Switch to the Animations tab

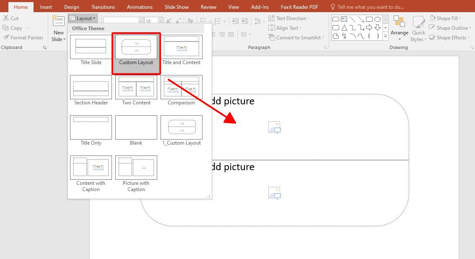coord(140,7)
